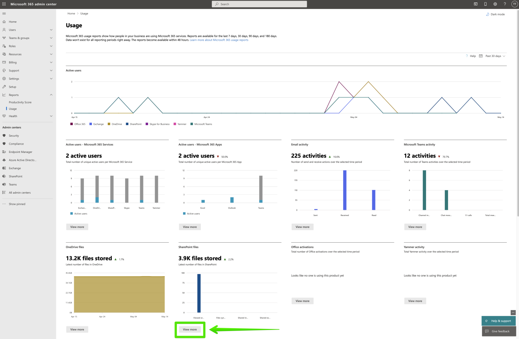519x339 pixels.
Task: Click the Settings gear in the sidebar
Action: (x=4, y=79)
